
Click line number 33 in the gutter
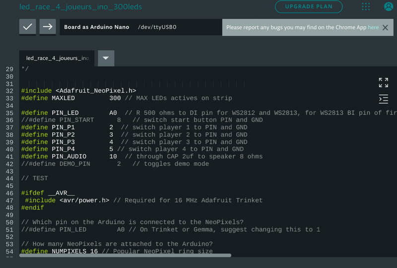point(9,98)
